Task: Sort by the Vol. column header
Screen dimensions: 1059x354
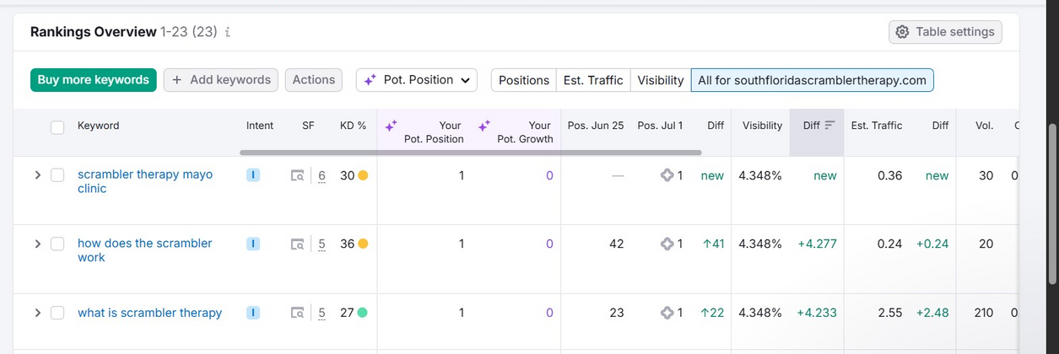Action: (x=984, y=126)
